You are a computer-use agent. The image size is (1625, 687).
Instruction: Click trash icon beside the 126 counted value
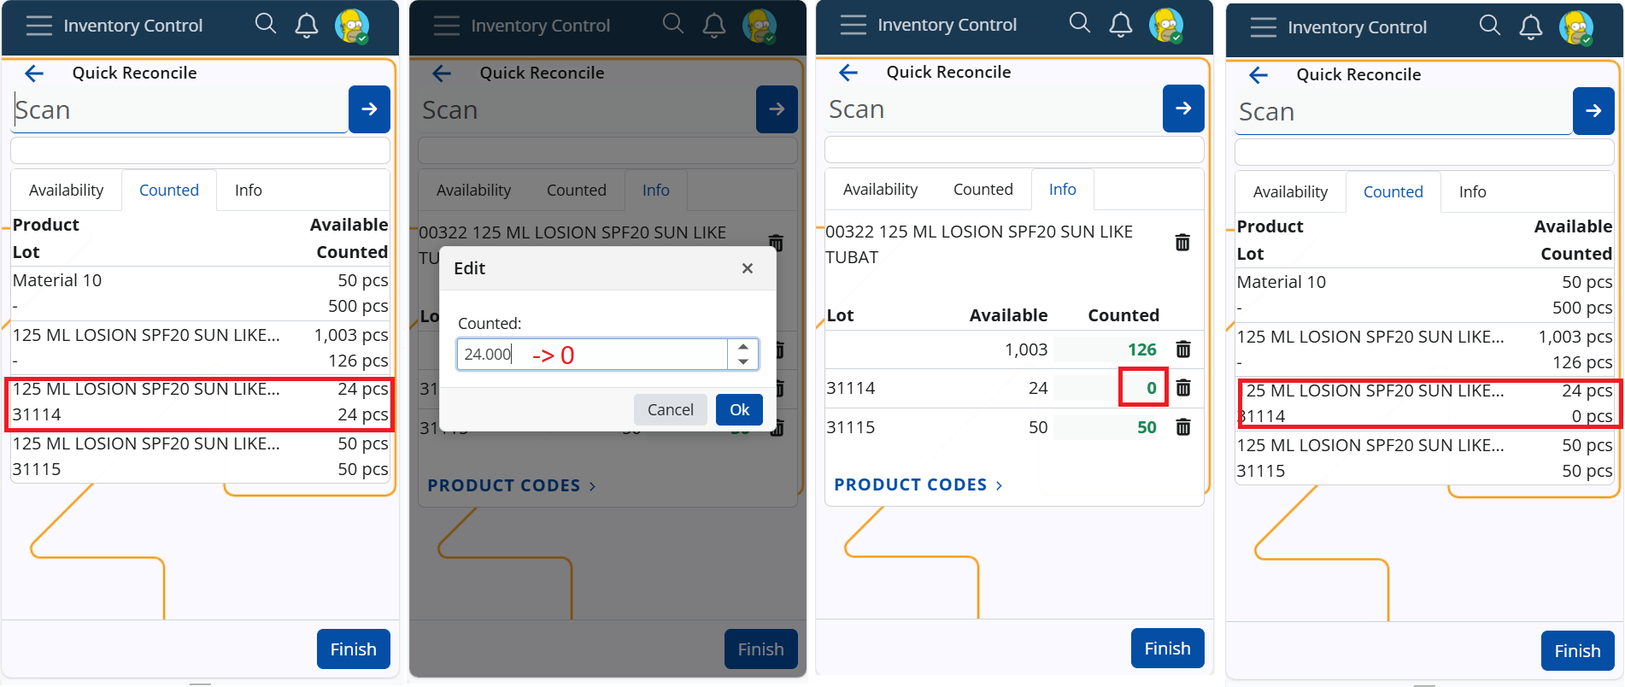point(1183,349)
